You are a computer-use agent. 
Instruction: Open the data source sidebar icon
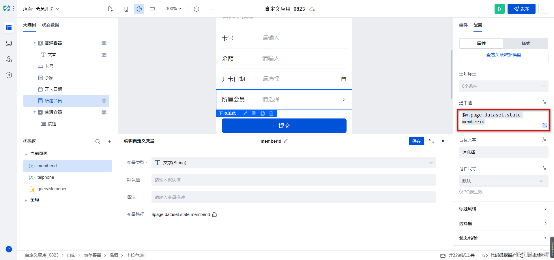(x=9, y=43)
